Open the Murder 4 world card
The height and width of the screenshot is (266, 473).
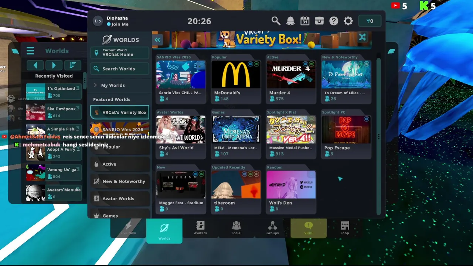291,82
